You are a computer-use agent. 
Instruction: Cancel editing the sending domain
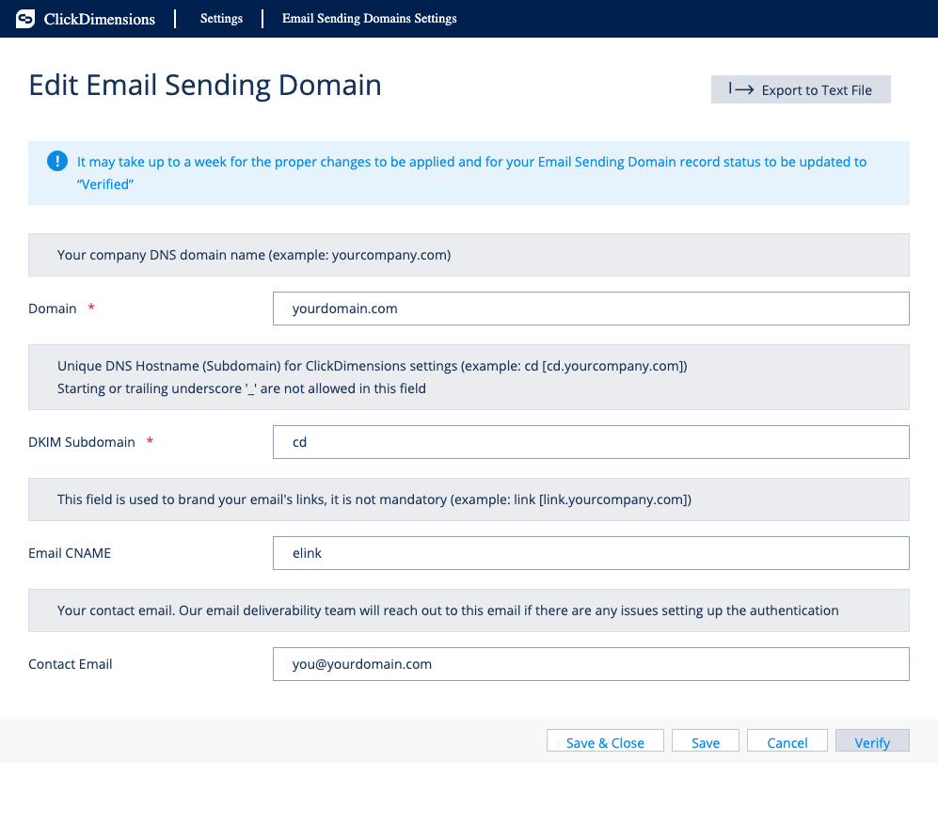(787, 742)
